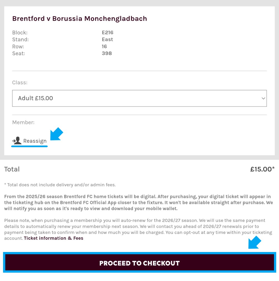Open the Adult £15.00 class dropdown
This screenshot has height=281, width=279.
(x=139, y=98)
